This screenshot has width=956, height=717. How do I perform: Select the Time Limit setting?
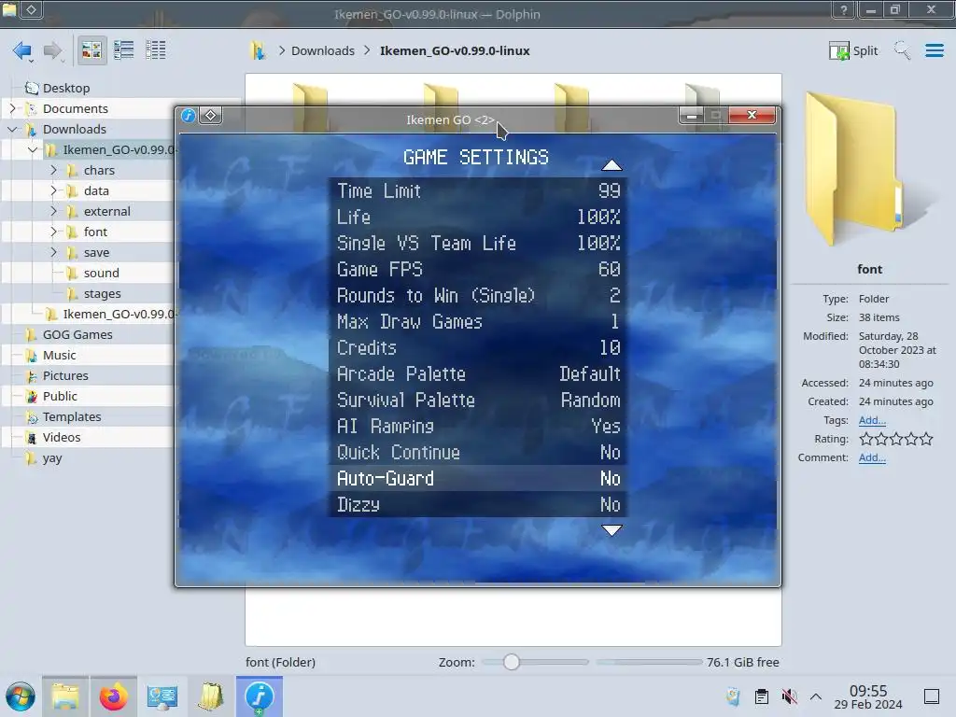[x=478, y=190]
